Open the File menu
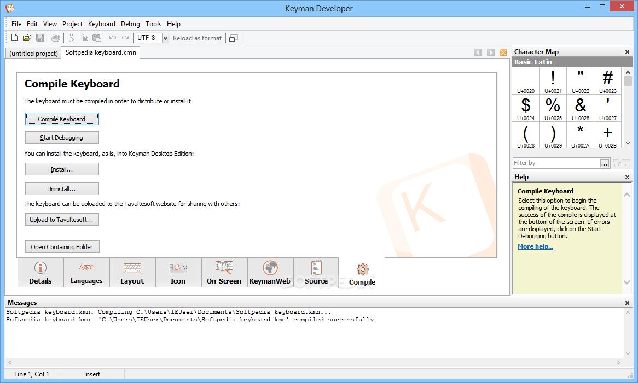 pos(16,24)
